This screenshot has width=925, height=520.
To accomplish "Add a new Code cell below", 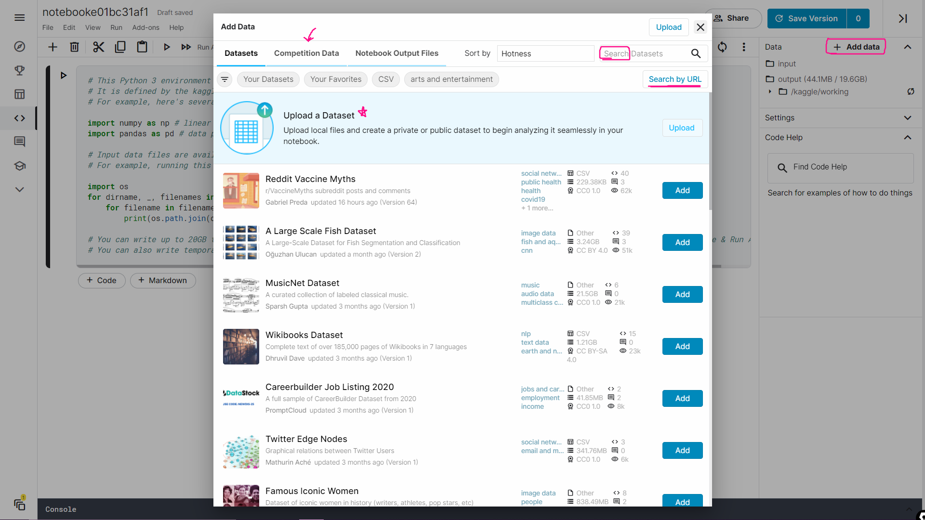I will click(102, 280).
